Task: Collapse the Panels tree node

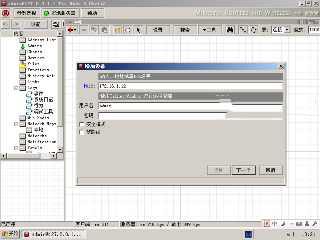Action: 16,148
